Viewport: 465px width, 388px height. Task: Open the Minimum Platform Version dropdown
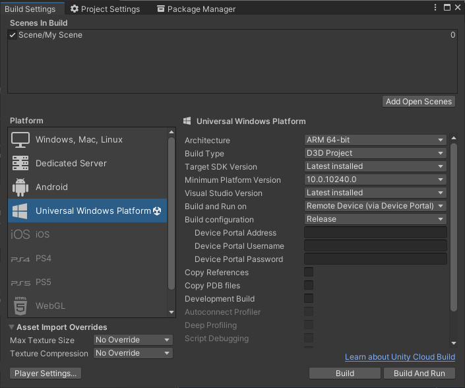(375, 179)
